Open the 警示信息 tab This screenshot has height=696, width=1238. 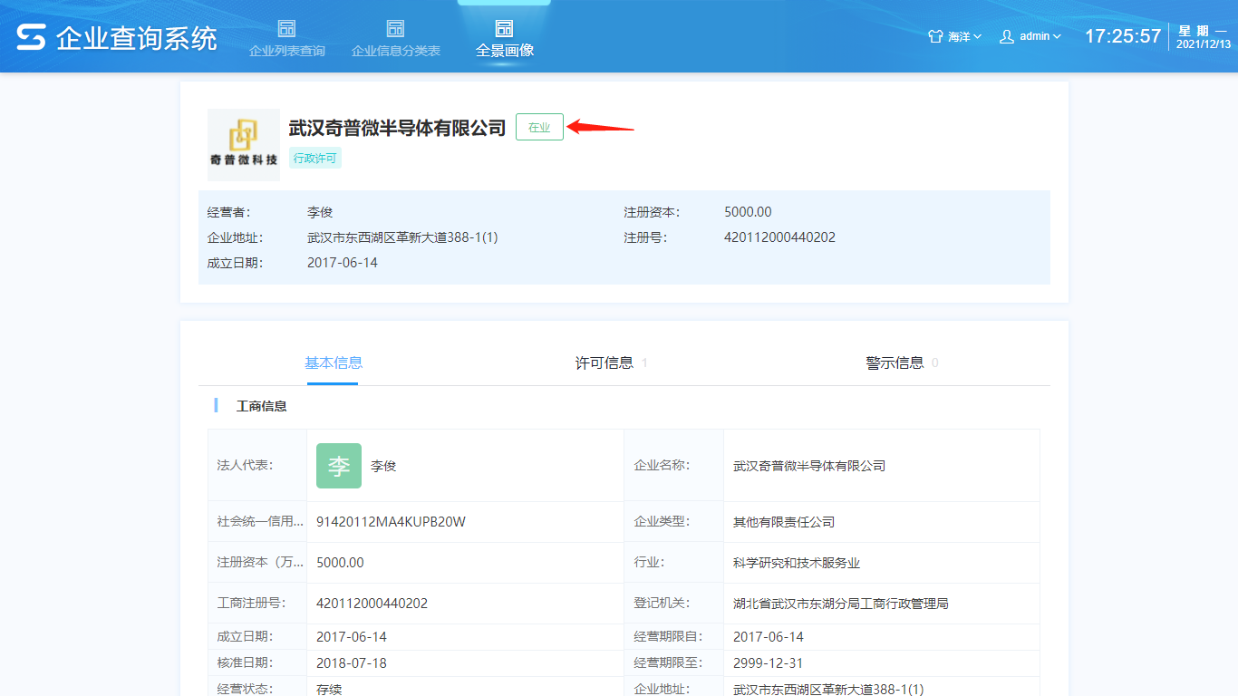pyautogui.click(x=895, y=362)
